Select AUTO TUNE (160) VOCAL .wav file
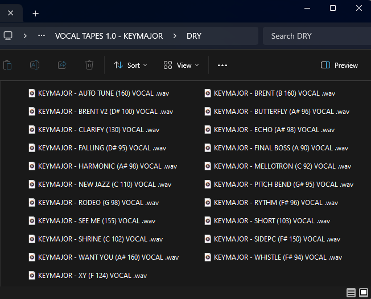 [99, 93]
